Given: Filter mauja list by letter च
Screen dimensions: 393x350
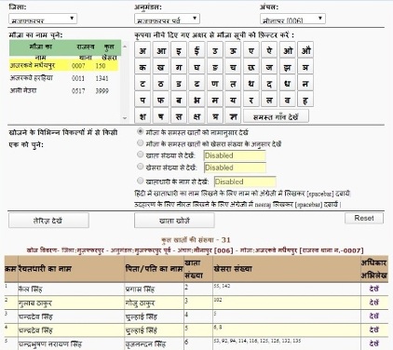Looking at the screenshot, I should [233, 67].
